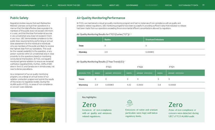Click Uranium Emissions header in FY23 table
215x130 pixels.
(155, 40)
